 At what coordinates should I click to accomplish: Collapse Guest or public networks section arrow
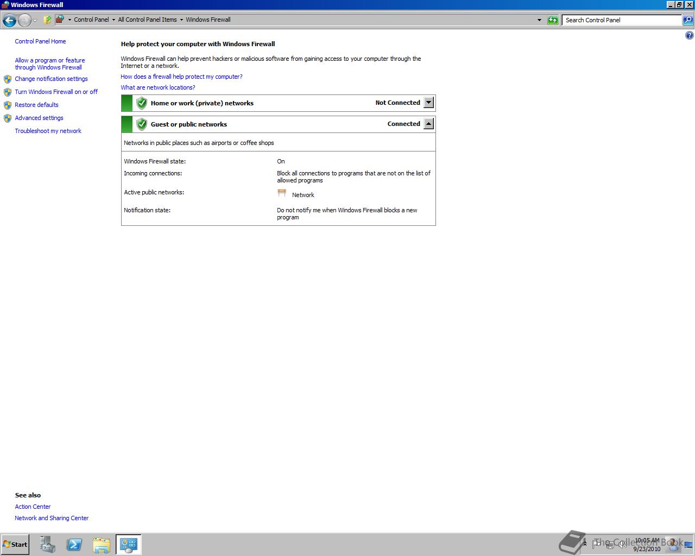pos(428,124)
